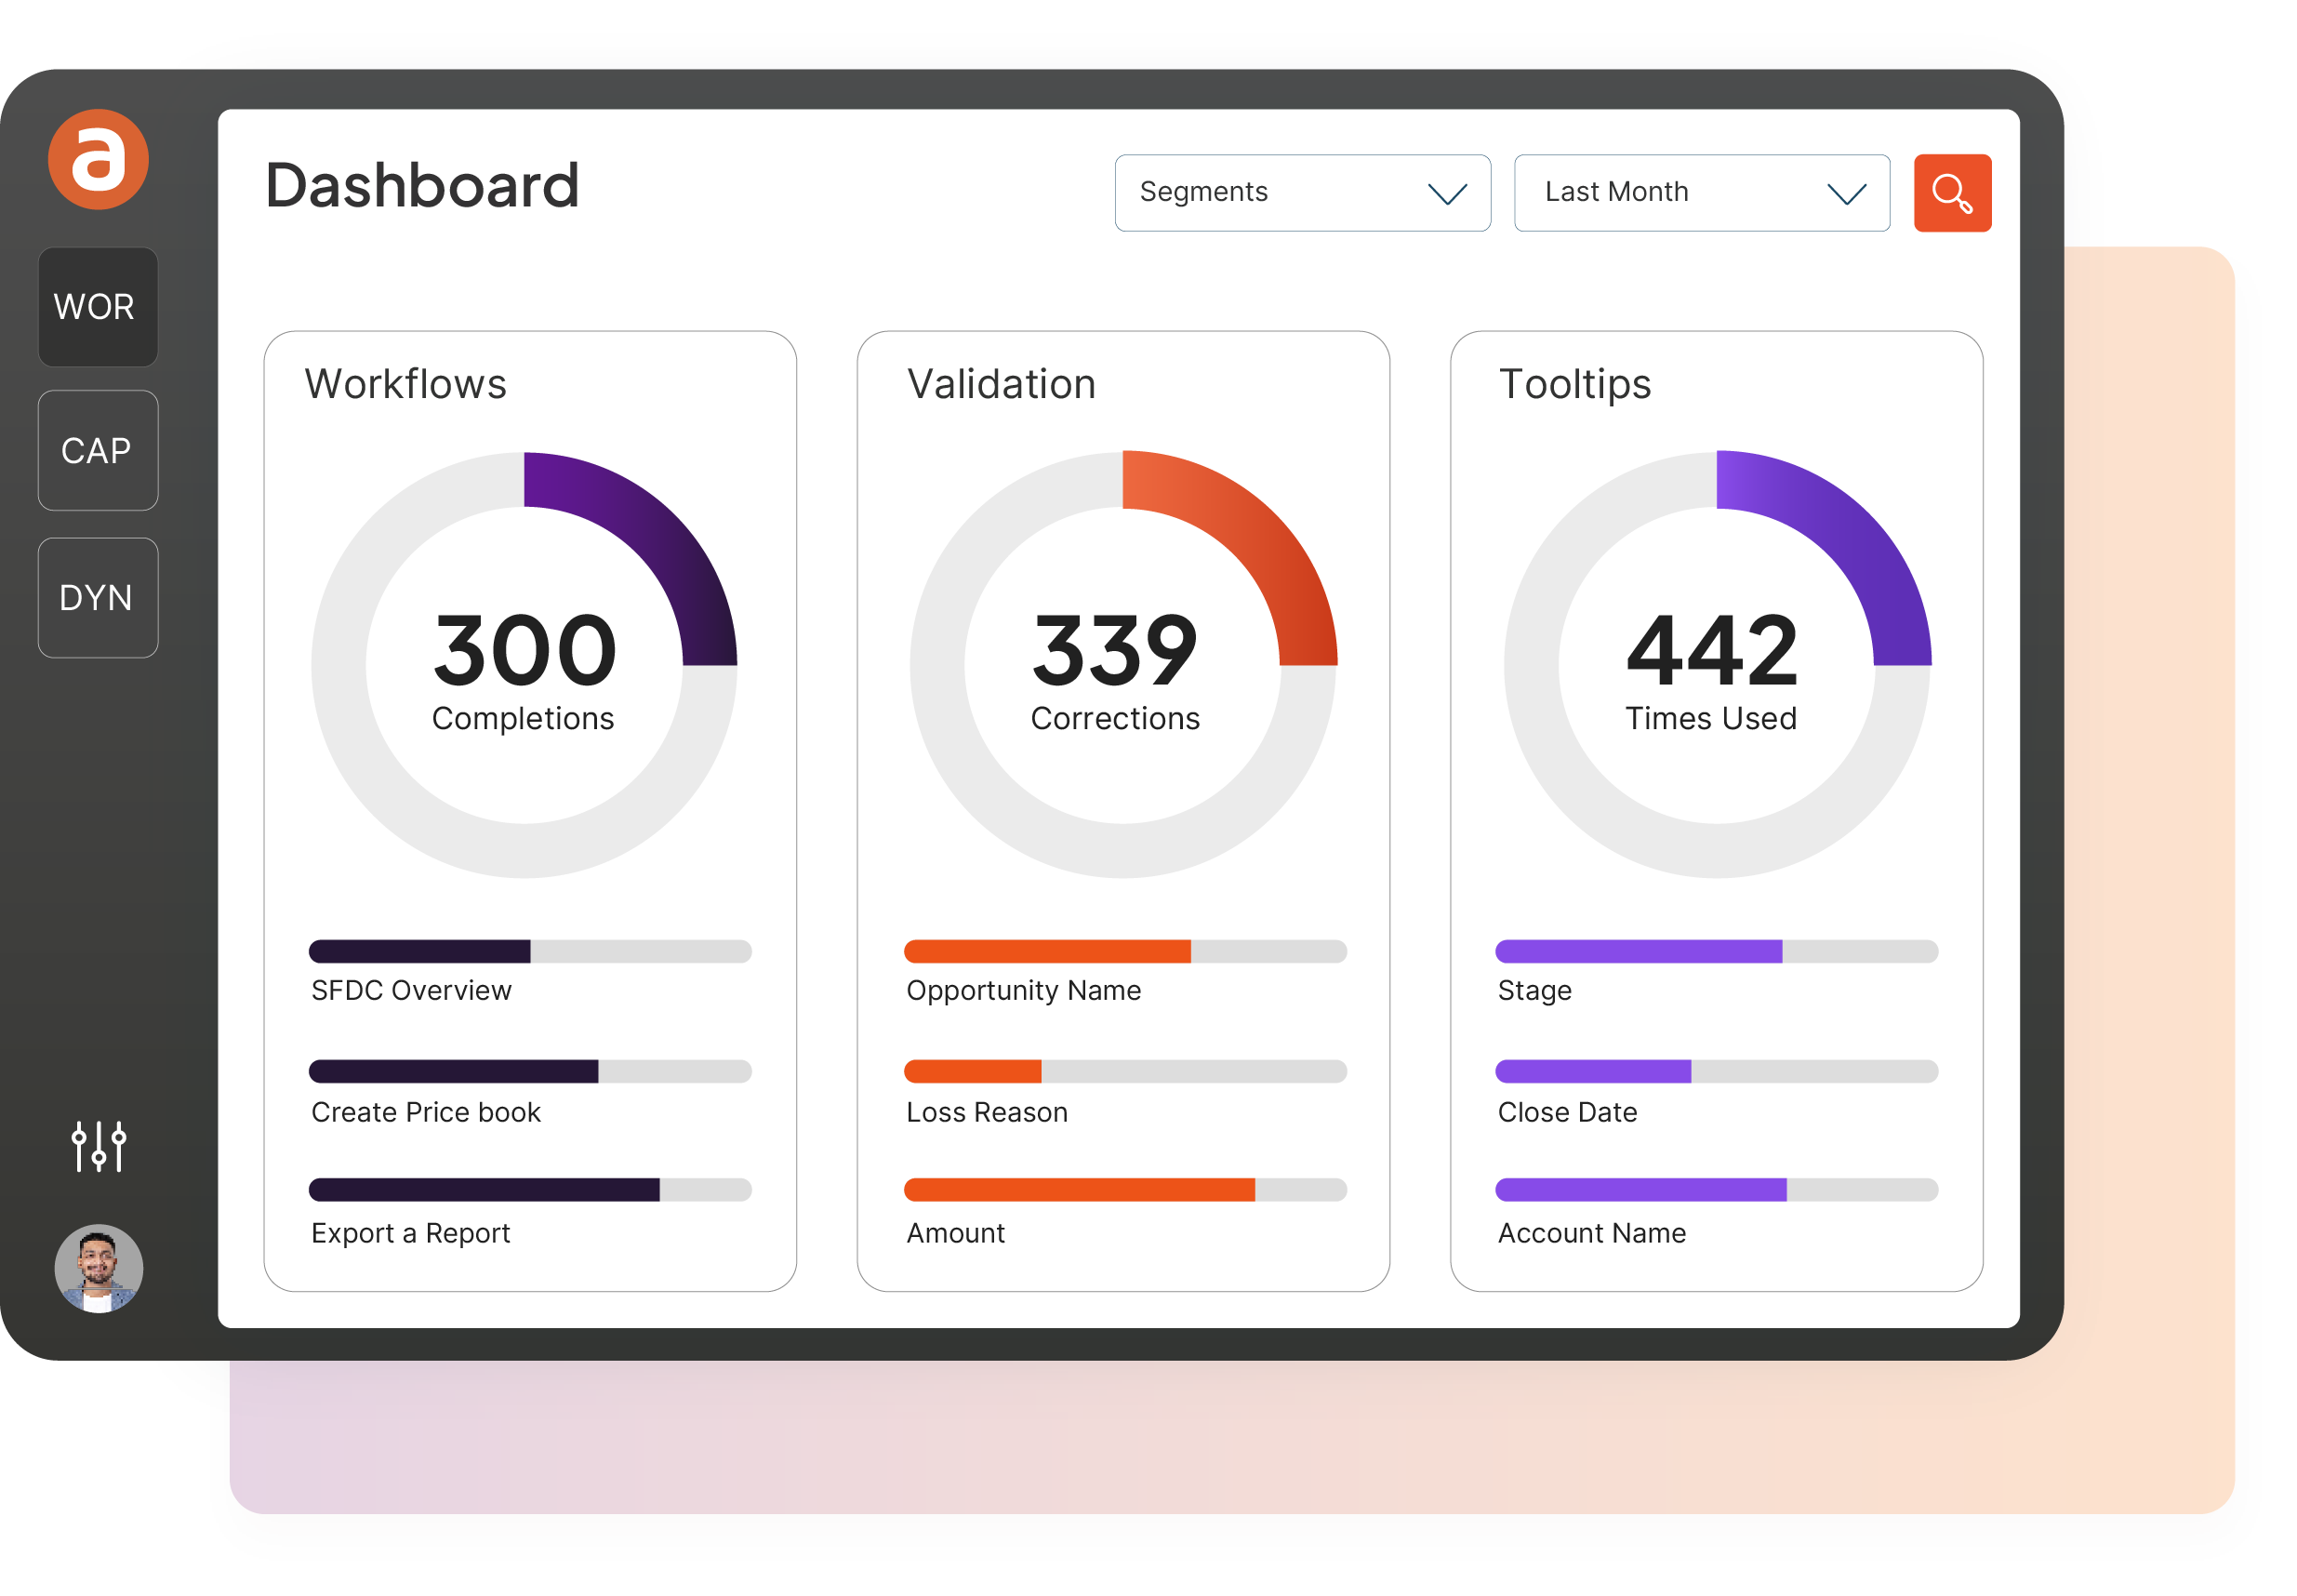This screenshot has width=2297, height=1596.
Task: Open the DYN sidebar tab
Action: (97, 597)
